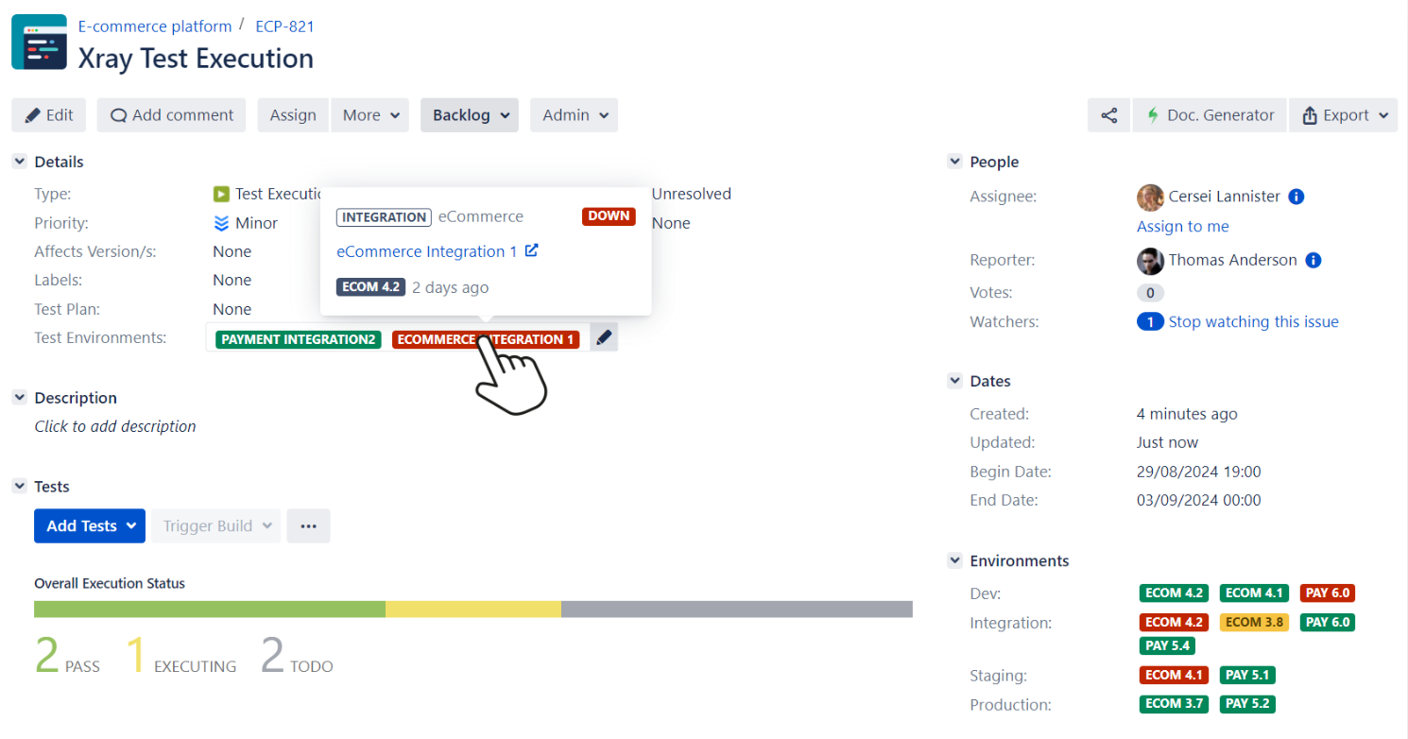This screenshot has height=739, width=1408.
Task: Click the share icon button
Action: tap(1108, 115)
